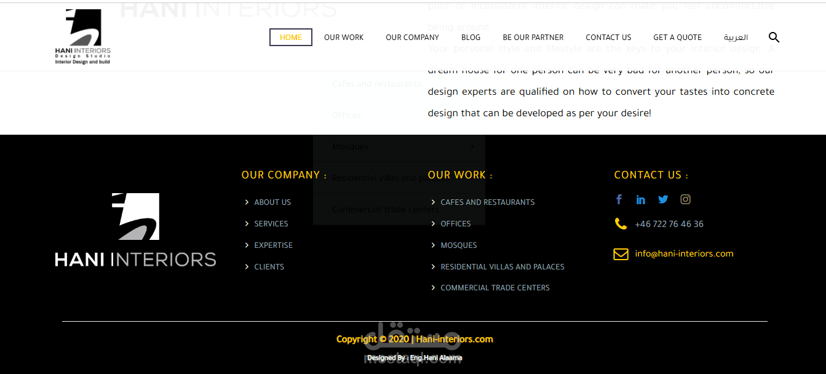Select the HOME menu item
The width and height of the screenshot is (826, 374).
pyautogui.click(x=291, y=38)
